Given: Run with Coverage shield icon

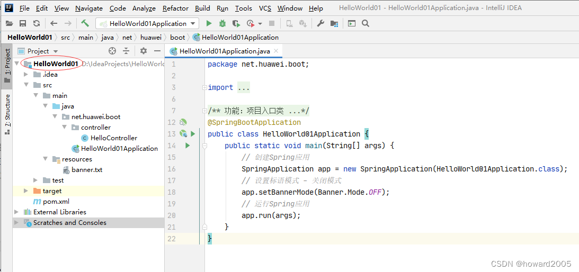Looking at the screenshot, I should 236,24.
